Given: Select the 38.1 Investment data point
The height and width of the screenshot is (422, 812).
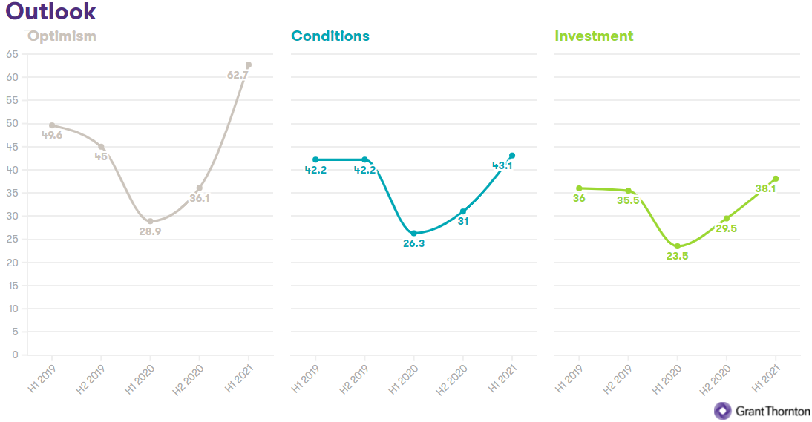Looking at the screenshot, I should point(776,179).
